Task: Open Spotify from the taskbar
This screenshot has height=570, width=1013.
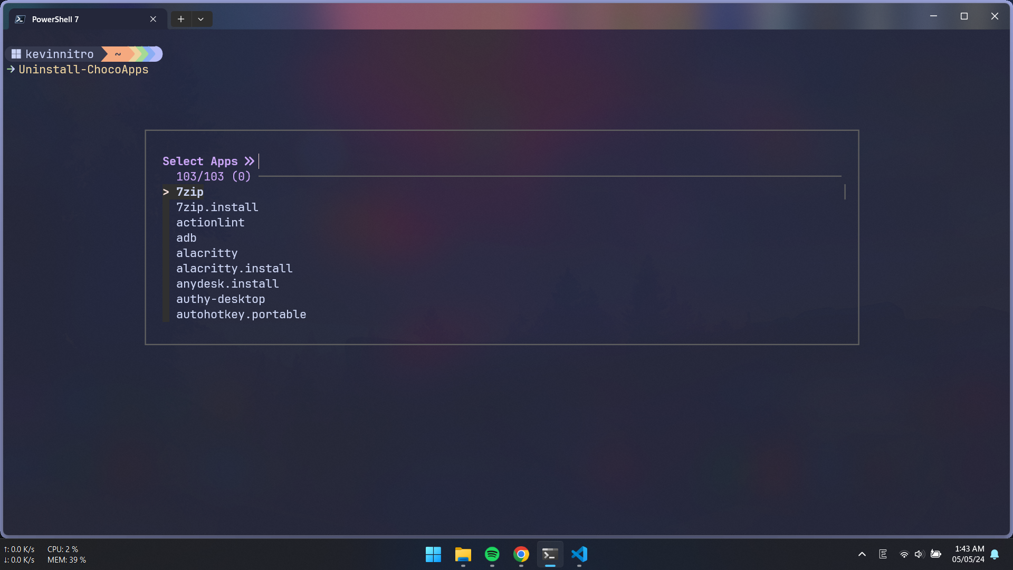Action: click(x=492, y=554)
